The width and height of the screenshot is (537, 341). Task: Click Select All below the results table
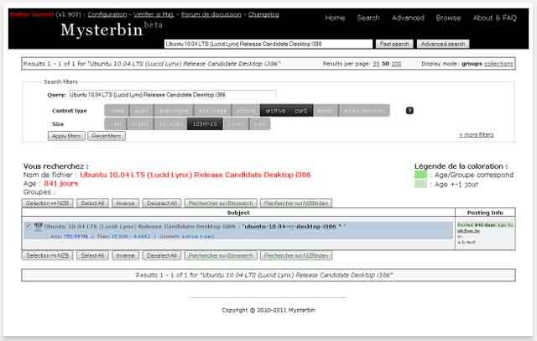pos(92,255)
